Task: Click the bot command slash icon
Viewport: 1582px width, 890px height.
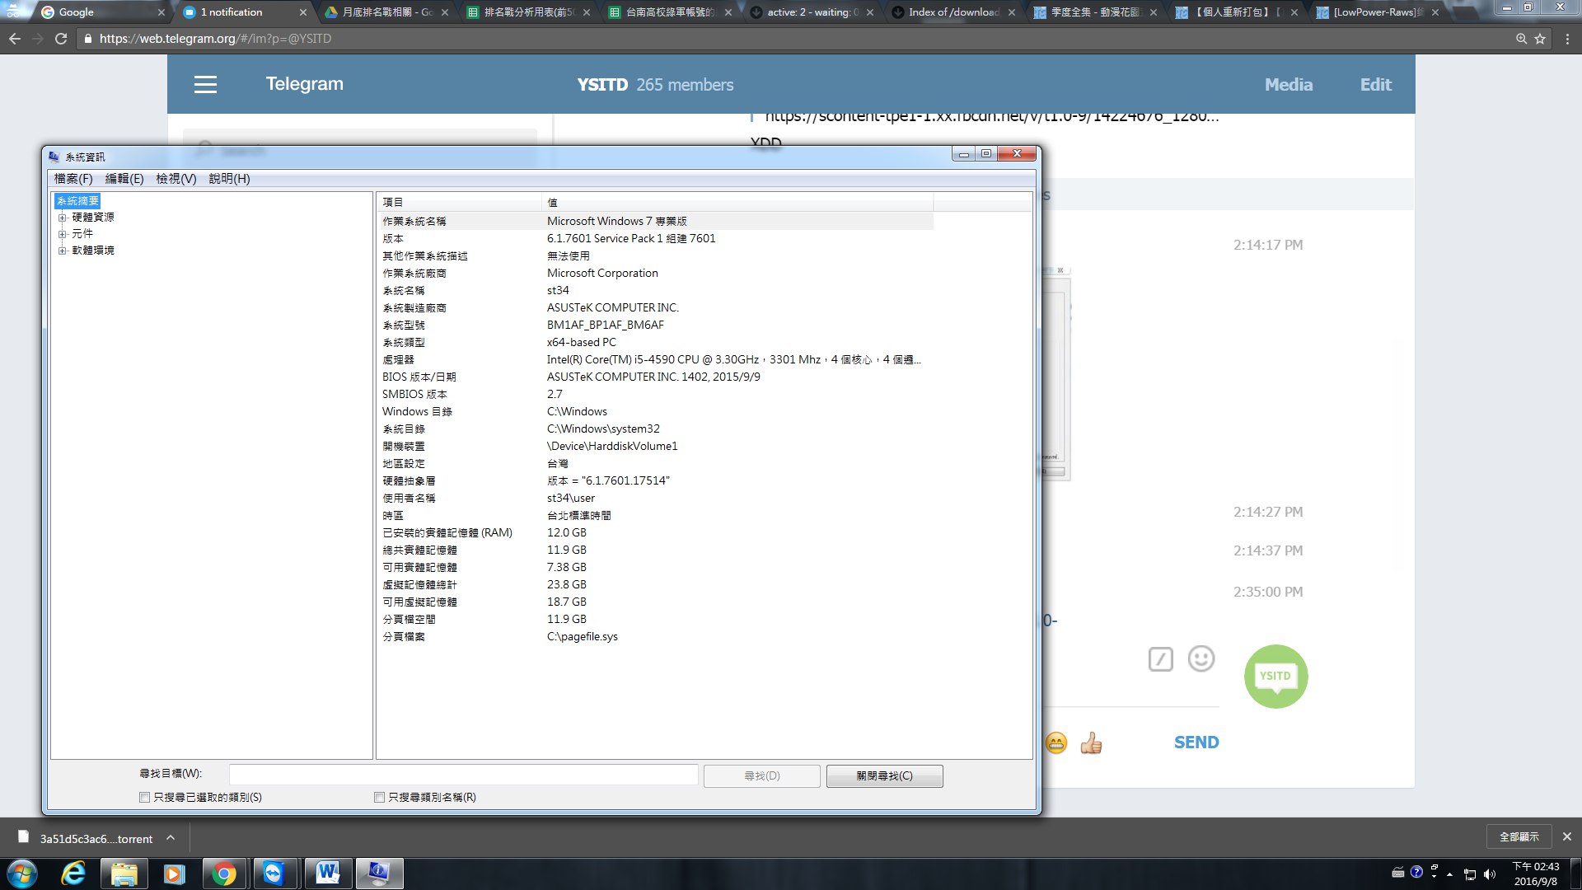Action: coord(1160,659)
